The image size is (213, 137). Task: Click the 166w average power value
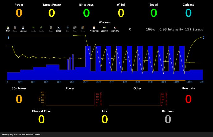click(x=151, y=30)
